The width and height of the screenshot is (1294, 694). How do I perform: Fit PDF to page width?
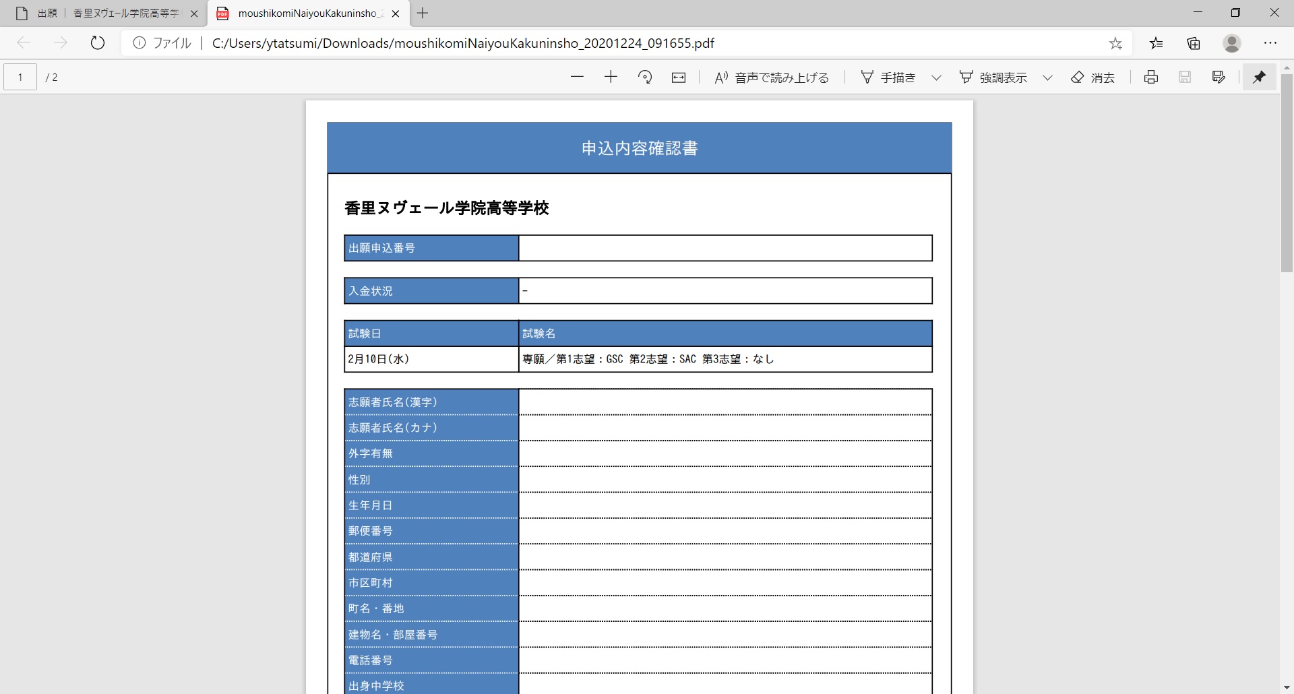click(x=679, y=77)
